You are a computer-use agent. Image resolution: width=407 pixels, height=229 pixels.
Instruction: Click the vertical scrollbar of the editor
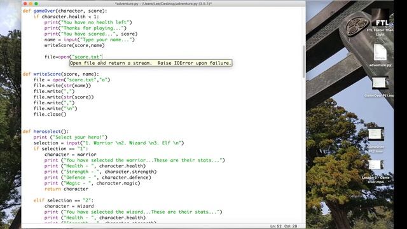(304, 62)
